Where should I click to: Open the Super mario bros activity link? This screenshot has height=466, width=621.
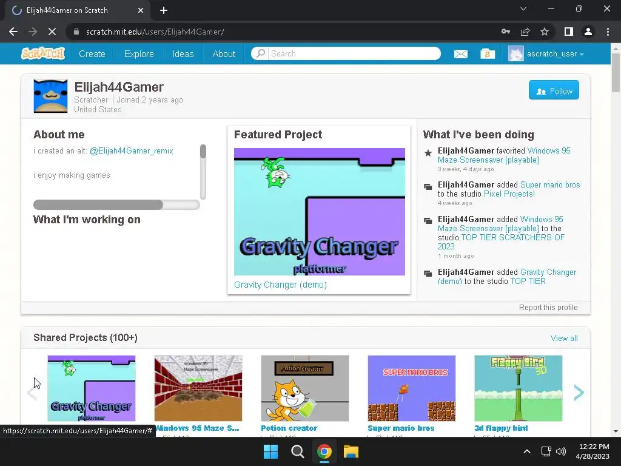coord(550,184)
